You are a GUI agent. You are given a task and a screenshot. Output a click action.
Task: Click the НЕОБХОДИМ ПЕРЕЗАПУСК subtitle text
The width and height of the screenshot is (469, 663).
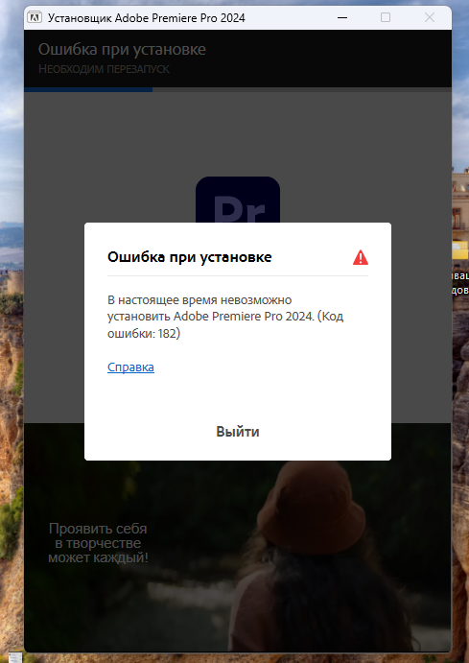click(x=104, y=69)
